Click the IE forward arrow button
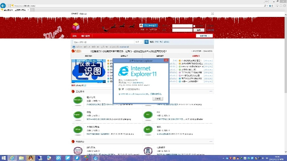The image size is (287, 161). point(8,6)
